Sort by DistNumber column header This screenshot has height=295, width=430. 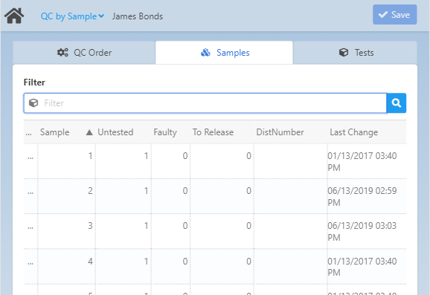coord(280,132)
